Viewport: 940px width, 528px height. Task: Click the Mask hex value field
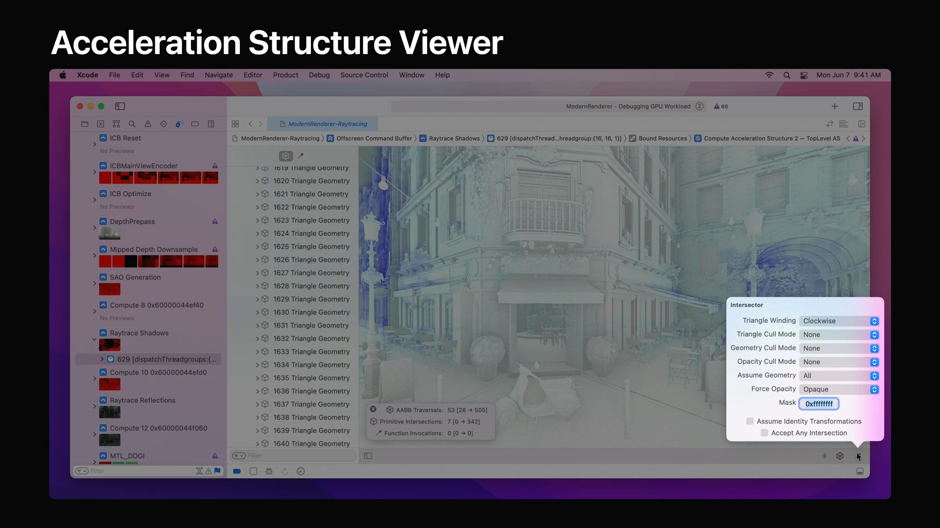pyautogui.click(x=819, y=404)
